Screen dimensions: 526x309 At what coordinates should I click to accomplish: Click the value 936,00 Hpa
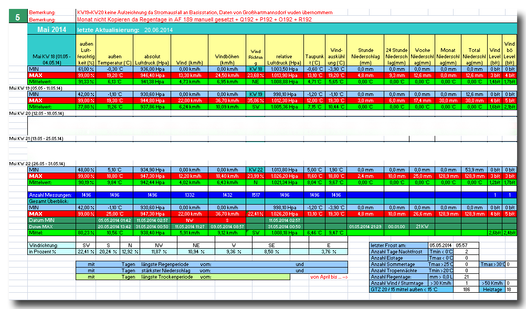coord(152,69)
